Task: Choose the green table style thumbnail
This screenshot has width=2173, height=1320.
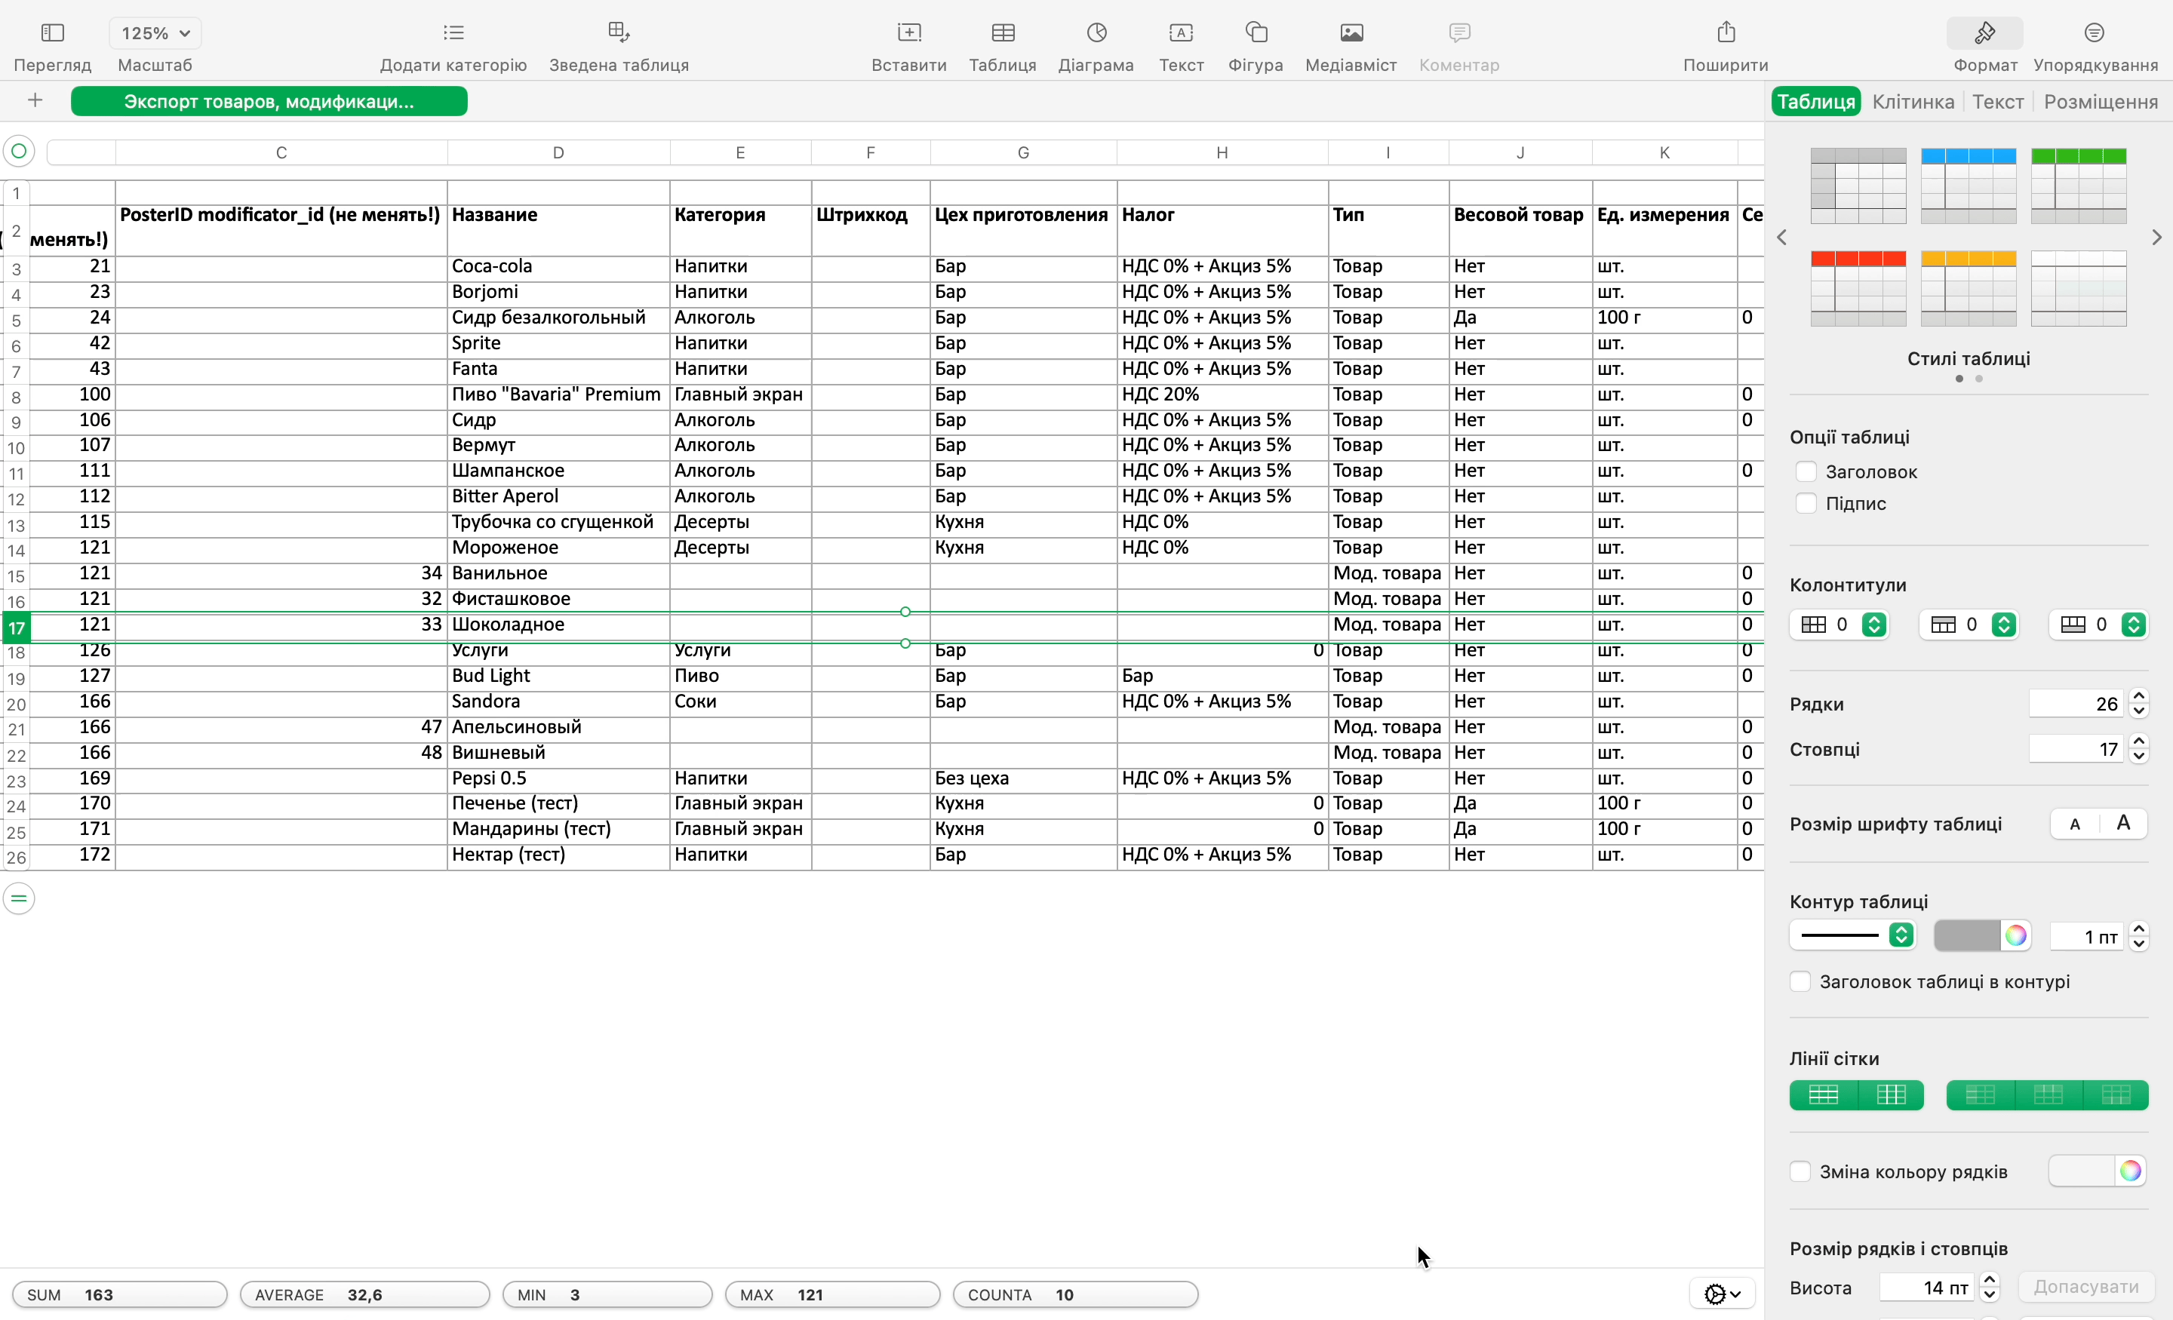Action: pos(2079,186)
